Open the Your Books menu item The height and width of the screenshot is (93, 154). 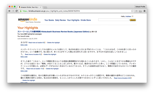49,20
